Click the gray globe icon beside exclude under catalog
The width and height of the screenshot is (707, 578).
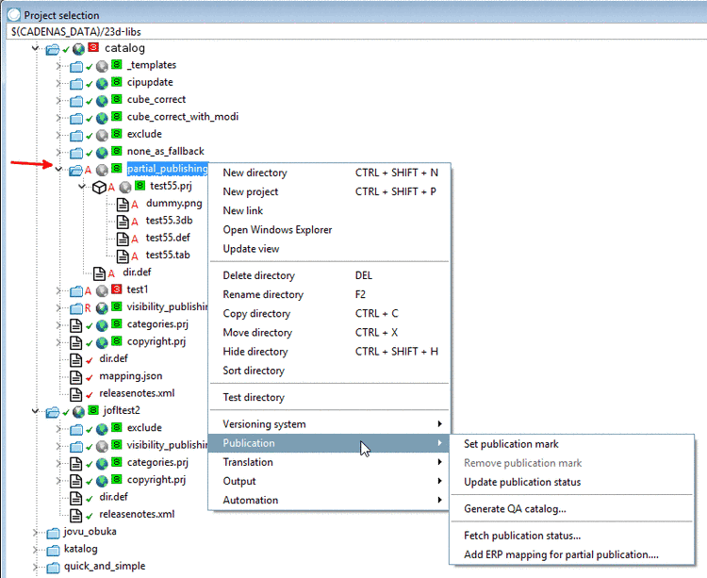[103, 135]
